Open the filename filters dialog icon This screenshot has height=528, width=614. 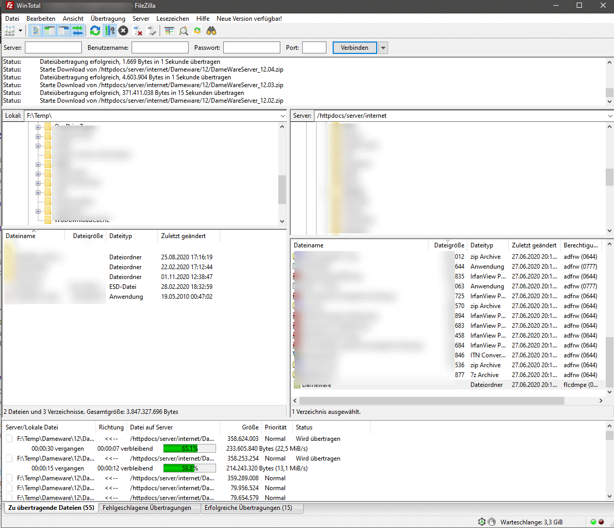(x=169, y=31)
